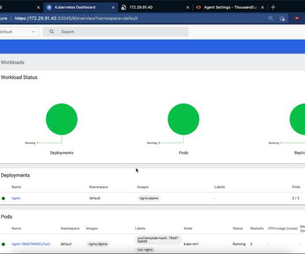Open the Agent Settings ThousandEyes tab
305x254 pixels.
[231, 7]
